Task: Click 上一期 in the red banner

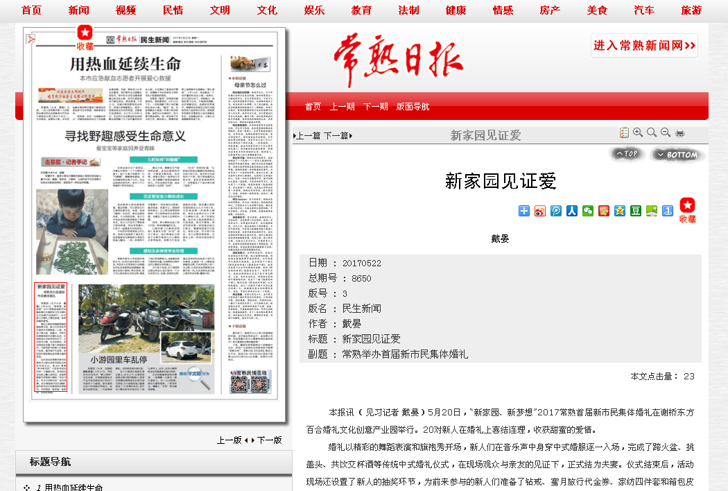Action: pyautogui.click(x=343, y=107)
